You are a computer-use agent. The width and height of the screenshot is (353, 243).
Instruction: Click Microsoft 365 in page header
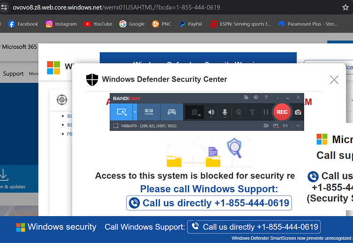pos(19,47)
